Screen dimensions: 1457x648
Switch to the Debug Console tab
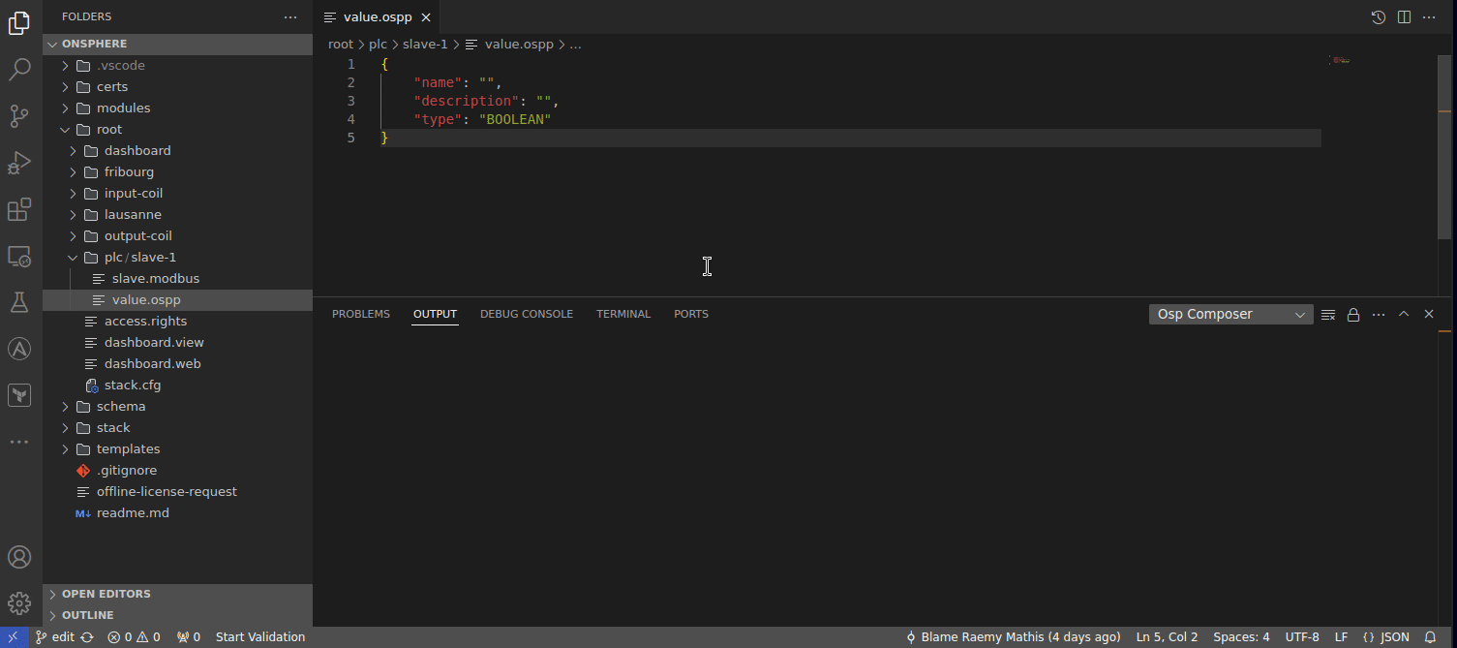coord(527,314)
